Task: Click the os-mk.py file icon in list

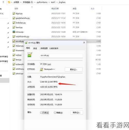Action: tap(14, 41)
